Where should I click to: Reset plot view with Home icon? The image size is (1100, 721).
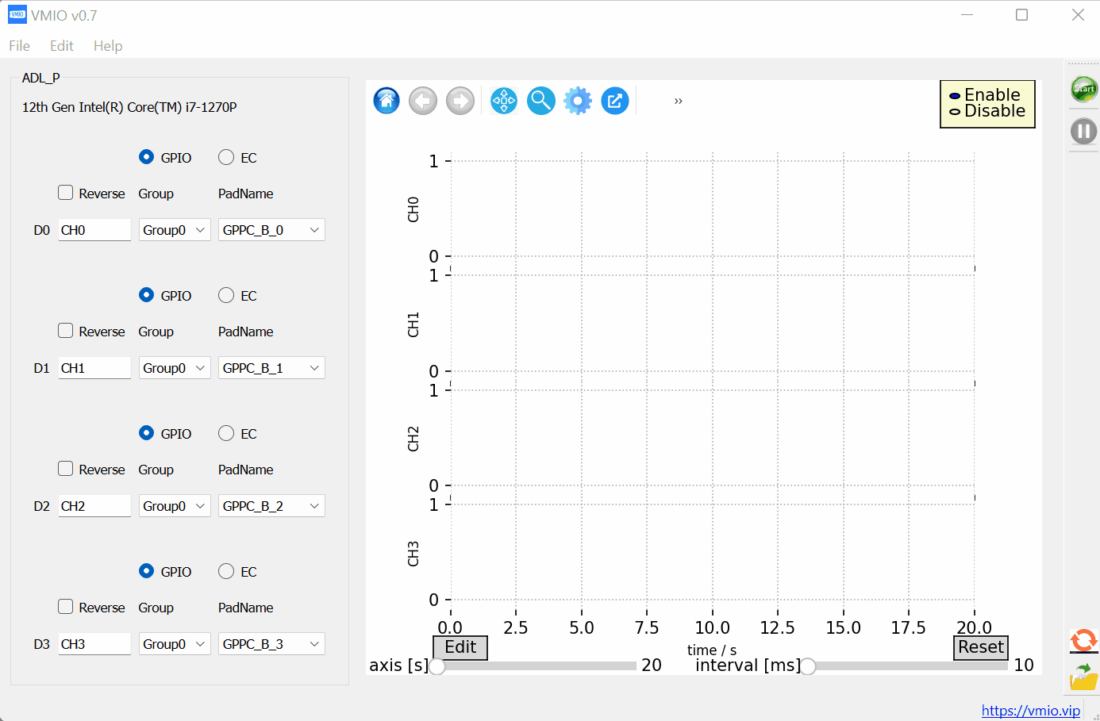(x=387, y=101)
